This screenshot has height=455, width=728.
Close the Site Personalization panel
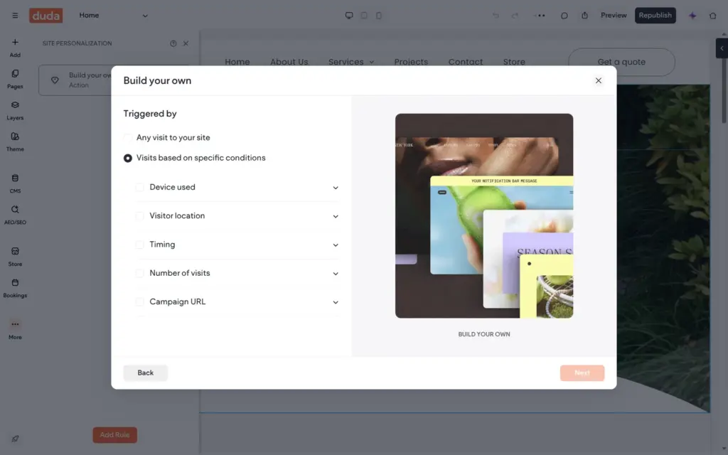[186, 43]
